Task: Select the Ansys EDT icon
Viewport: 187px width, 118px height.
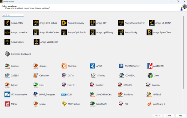Action: point(93,23)
